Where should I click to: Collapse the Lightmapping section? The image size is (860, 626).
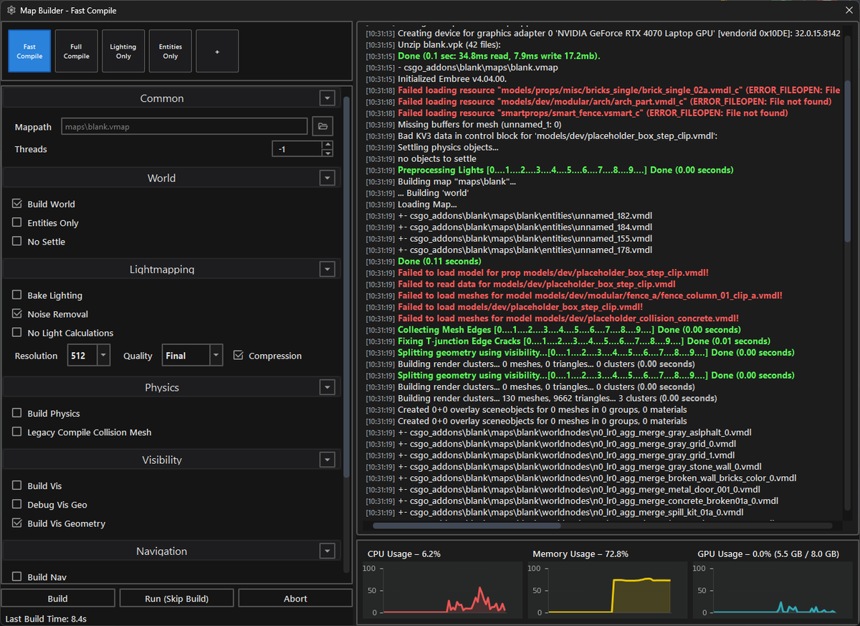coord(328,269)
